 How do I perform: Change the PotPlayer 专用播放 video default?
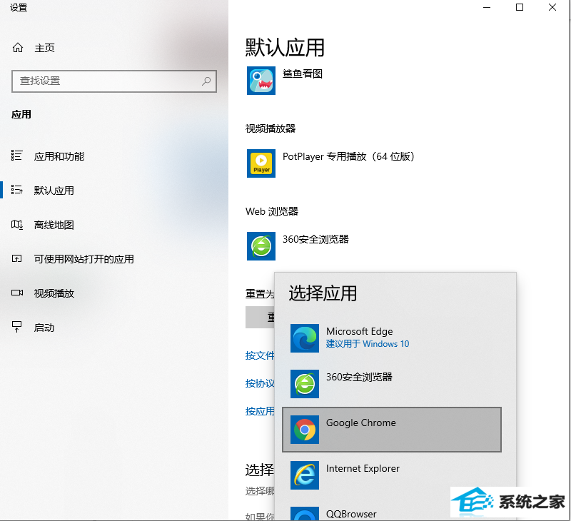[348, 156]
